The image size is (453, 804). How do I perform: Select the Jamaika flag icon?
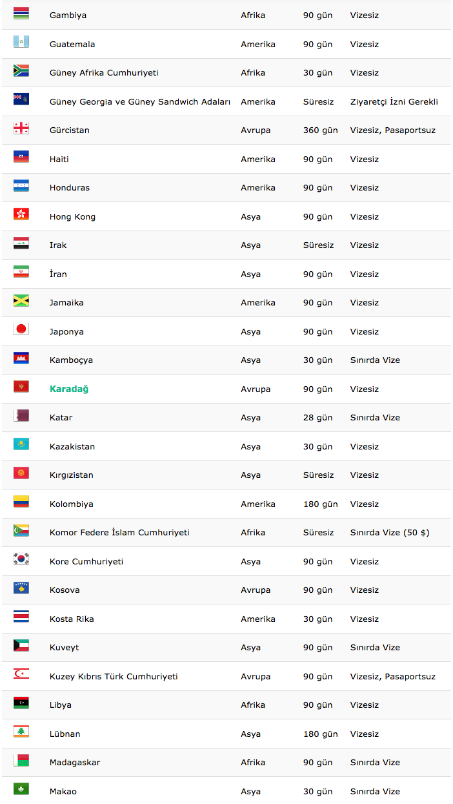(21, 301)
